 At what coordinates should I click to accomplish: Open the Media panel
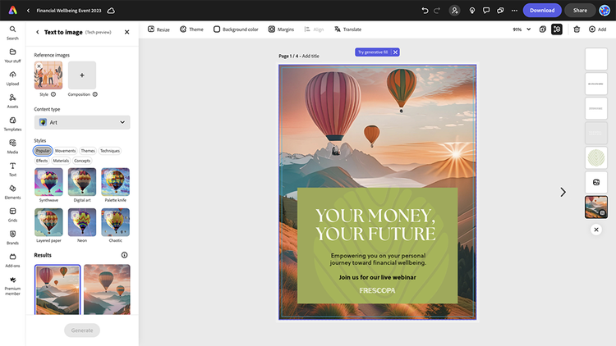[x=12, y=146]
